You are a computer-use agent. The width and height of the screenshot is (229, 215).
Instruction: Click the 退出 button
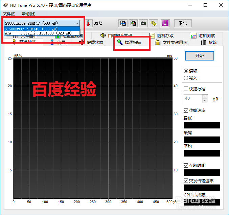pyautogui.click(x=183, y=23)
